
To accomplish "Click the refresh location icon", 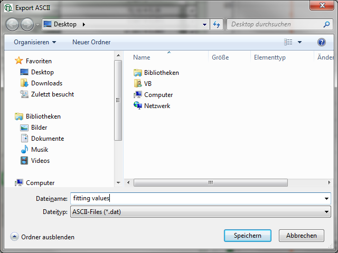I will point(216,24).
